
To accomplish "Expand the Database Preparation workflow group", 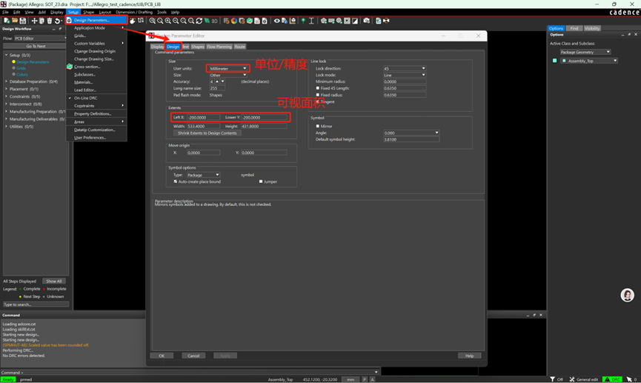I will pyautogui.click(x=6, y=81).
